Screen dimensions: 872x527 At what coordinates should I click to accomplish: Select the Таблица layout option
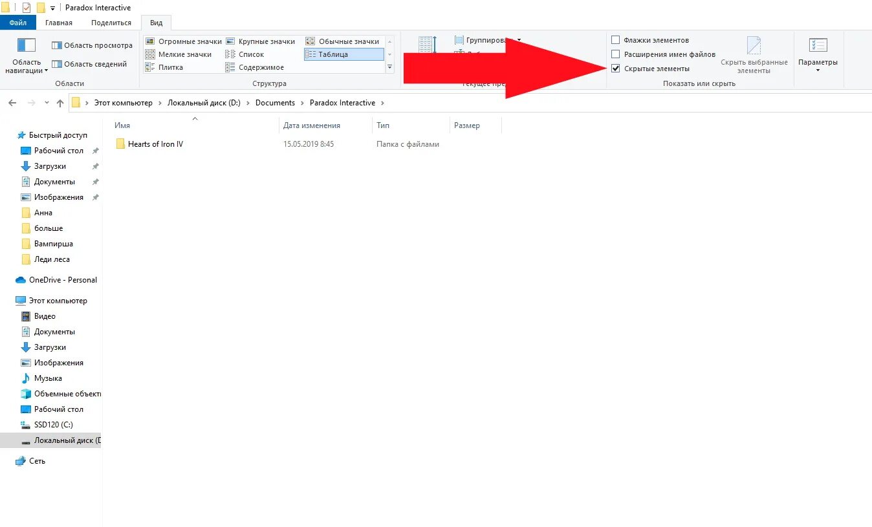coord(343,54)
